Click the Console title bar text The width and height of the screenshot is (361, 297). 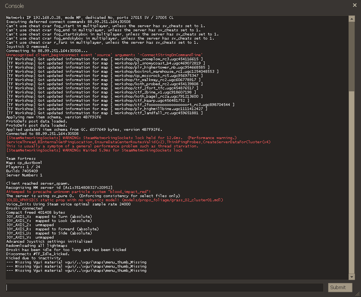(14, 6)
